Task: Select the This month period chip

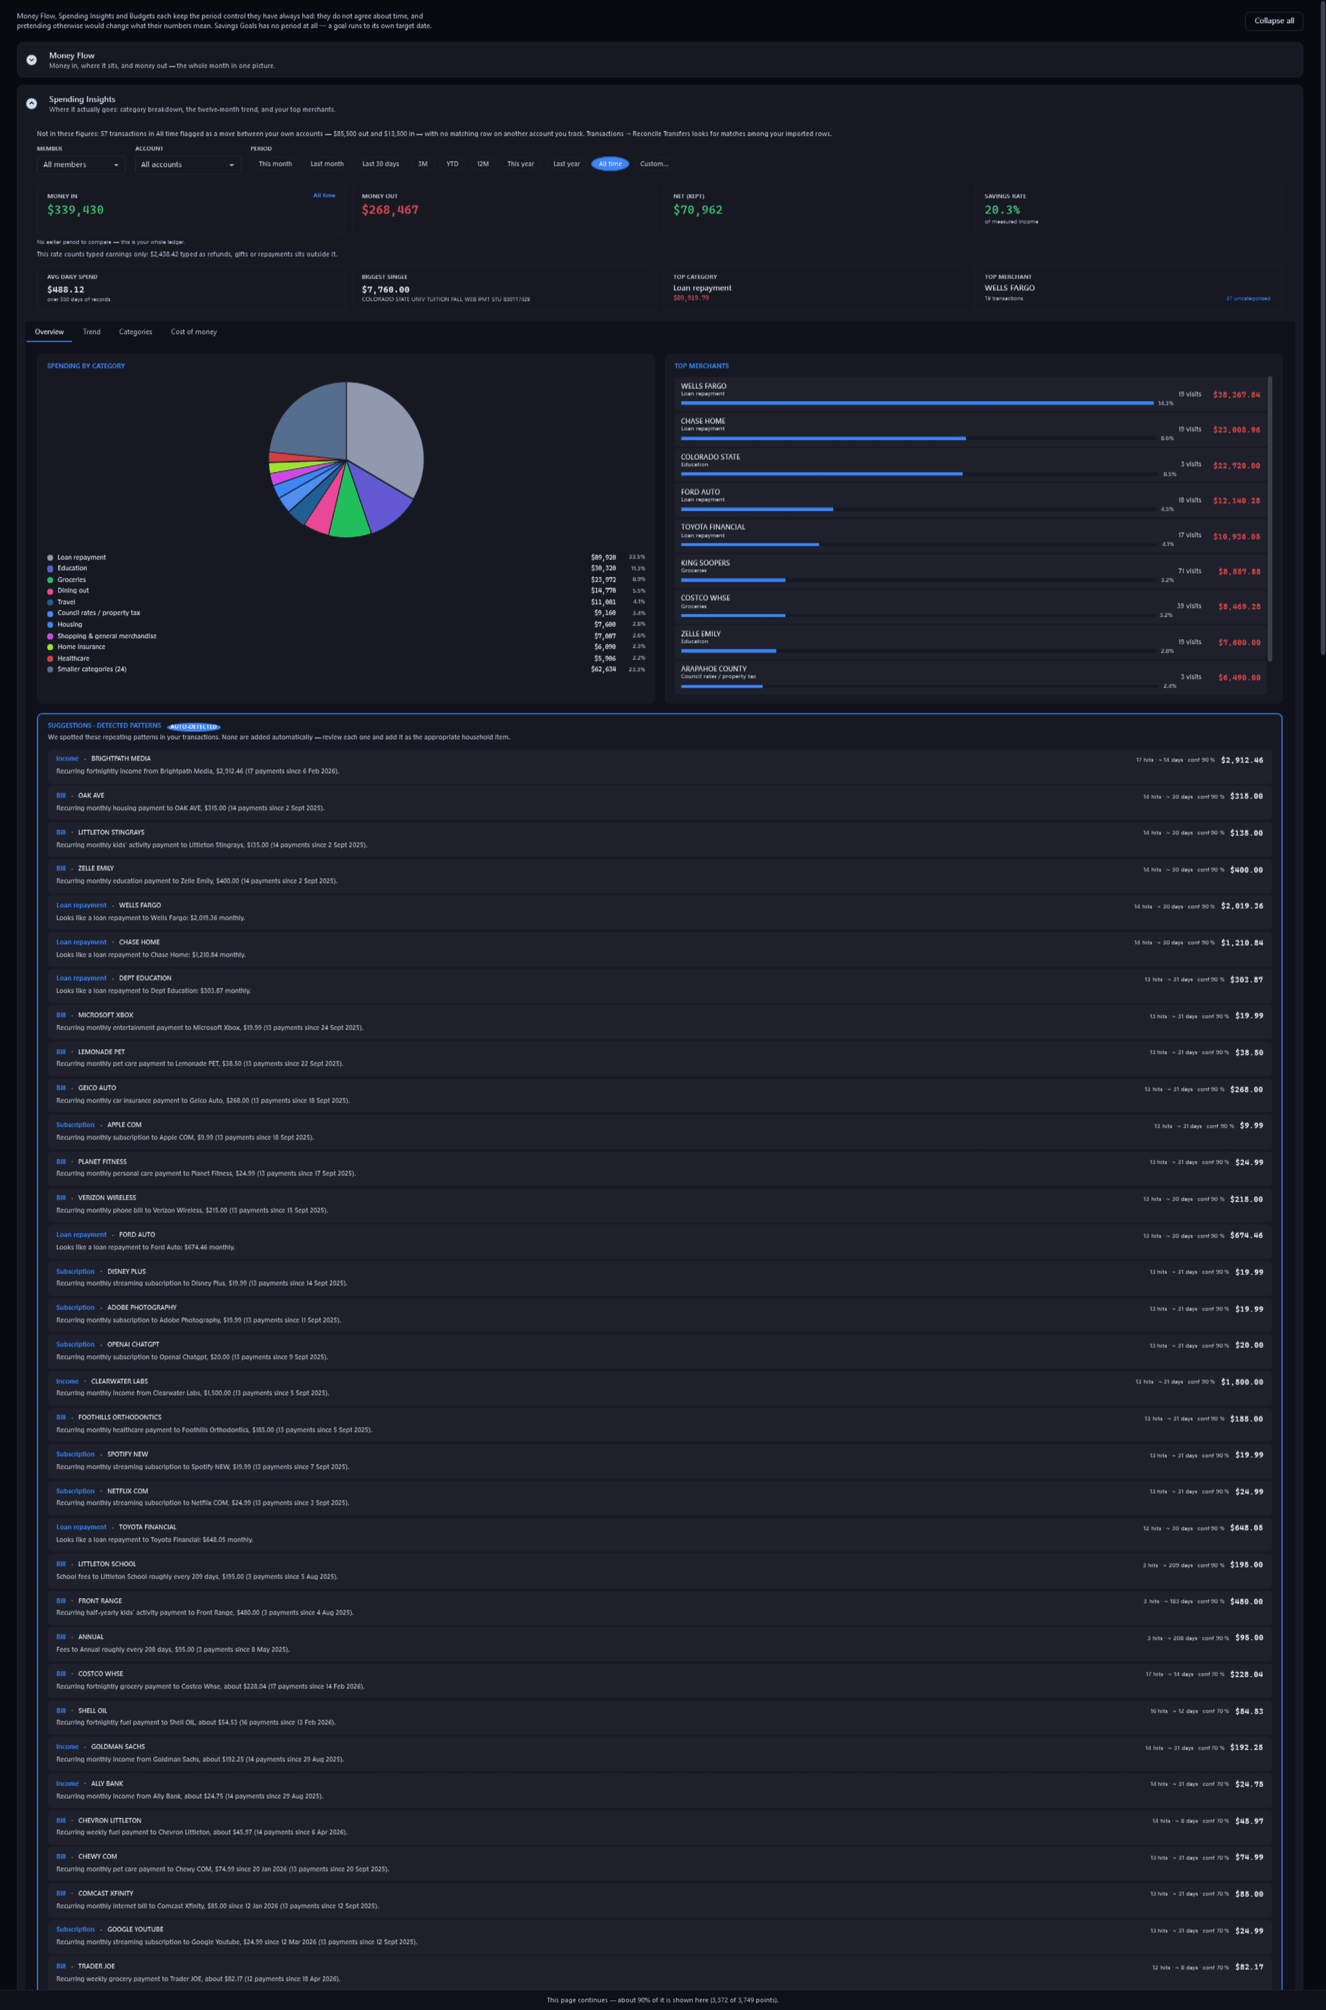Action: tap(275, 164)
